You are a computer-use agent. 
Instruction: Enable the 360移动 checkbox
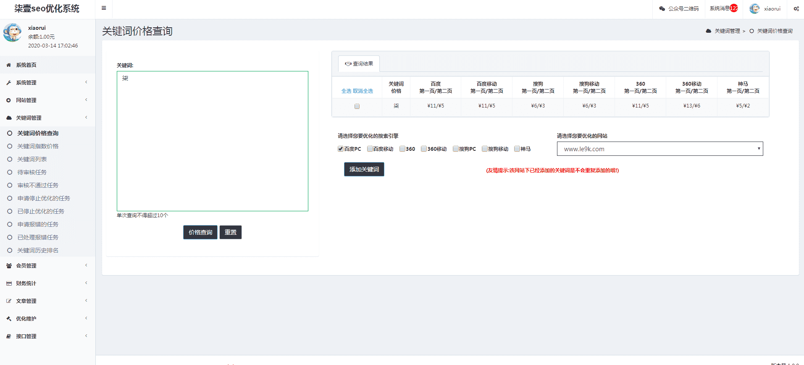pos(424,149)
